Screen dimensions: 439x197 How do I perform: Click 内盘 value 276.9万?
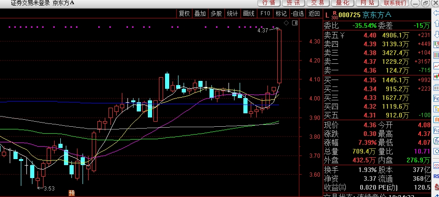coord(418,160)
